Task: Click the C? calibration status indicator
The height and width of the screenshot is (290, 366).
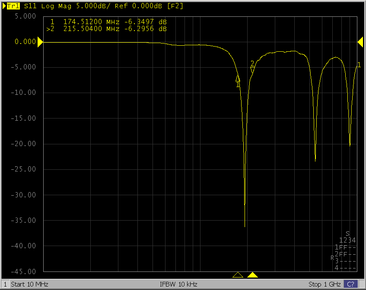Action: (x=350, y=284)
